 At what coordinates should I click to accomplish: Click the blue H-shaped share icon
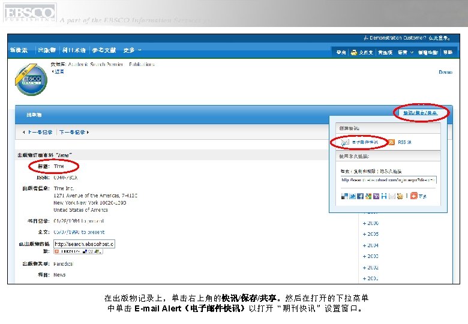tap(384, 196)
